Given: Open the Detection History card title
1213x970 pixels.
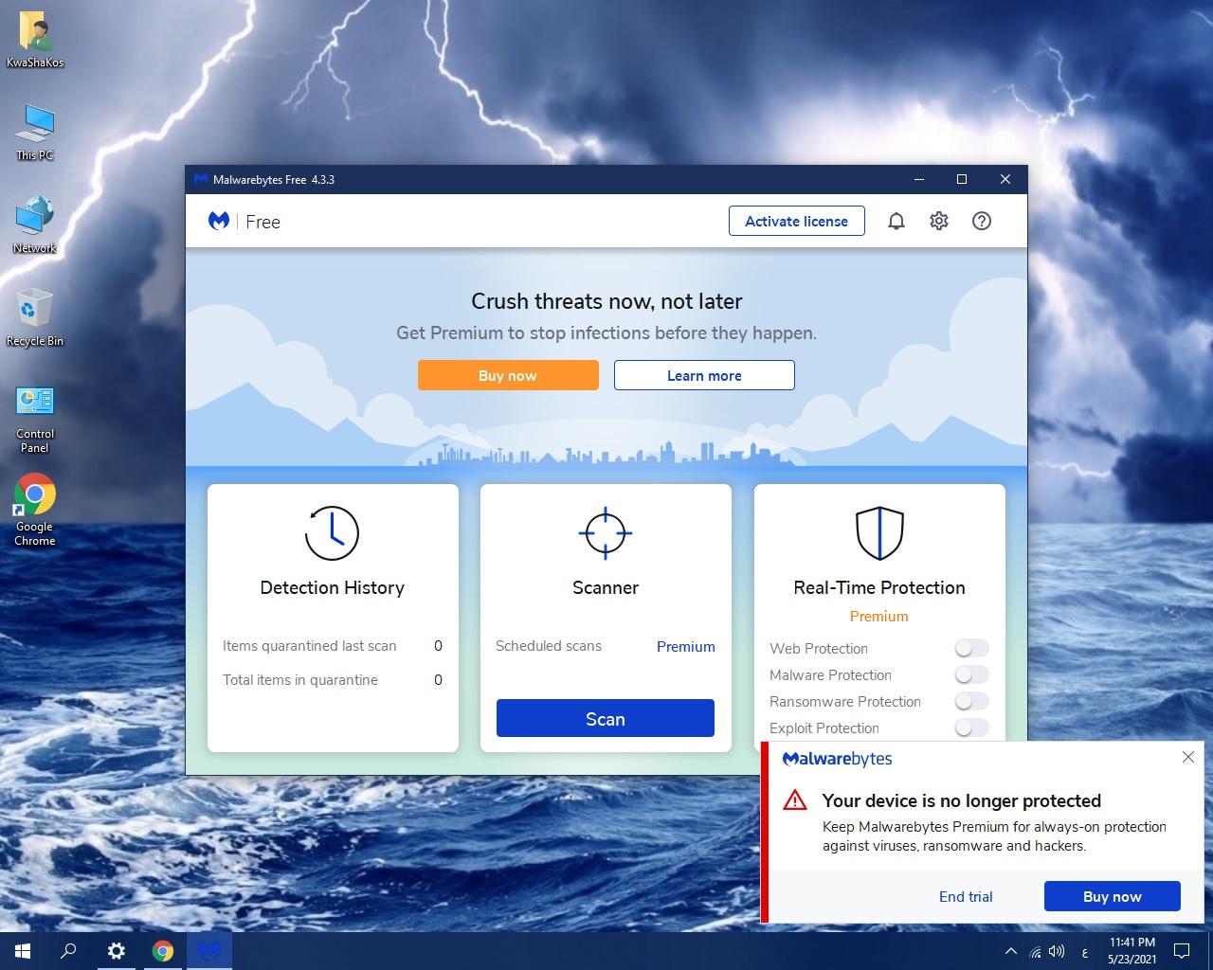Looking at the screenshot, I should pyautogui.click(x=332, y=587).
